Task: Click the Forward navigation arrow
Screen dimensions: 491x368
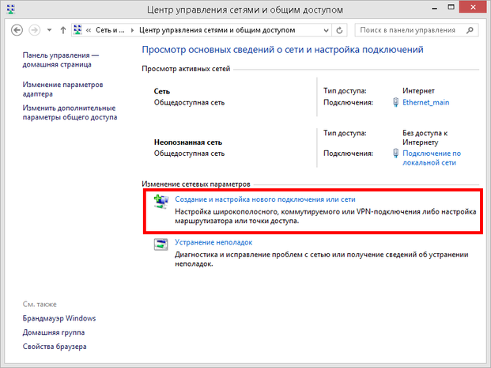Action: (x=34, y=31)
